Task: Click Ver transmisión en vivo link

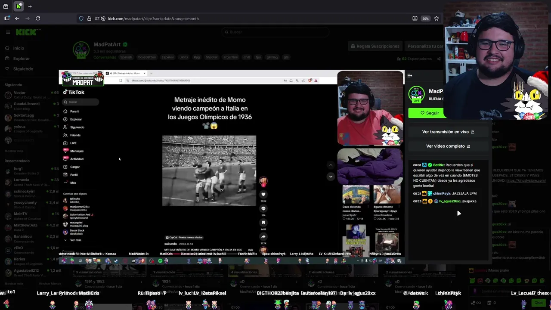Action: click(448, 132)
